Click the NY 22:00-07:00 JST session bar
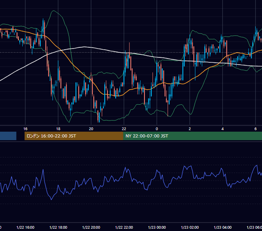Image resolution: width=262 pixels, height=231 pixels. 193,136
